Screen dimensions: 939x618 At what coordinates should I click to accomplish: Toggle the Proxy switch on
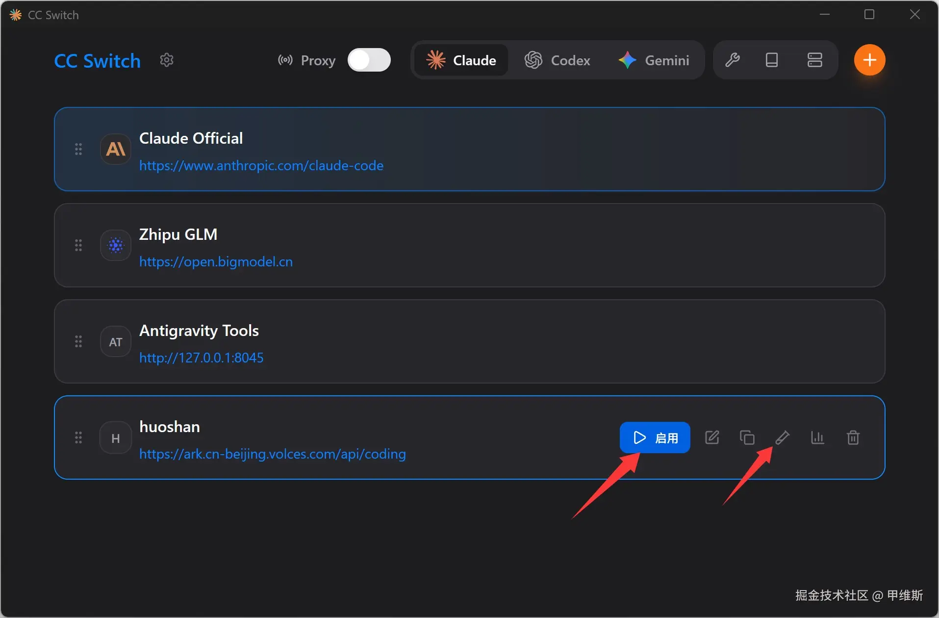[369, 60]
